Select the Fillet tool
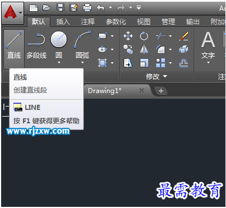Screen dimensions: 226x208 tap(161, 49)
